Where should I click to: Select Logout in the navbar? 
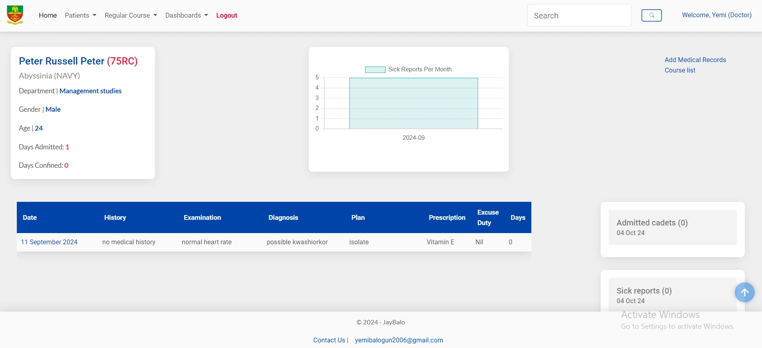coord(227,15)
